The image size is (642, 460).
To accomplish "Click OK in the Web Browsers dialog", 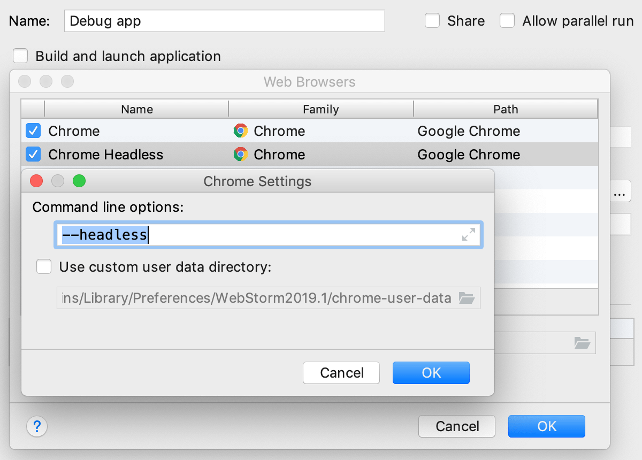I will tap(546, 426).
